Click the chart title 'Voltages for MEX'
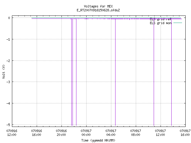The height and width of the screenshot is (143, 191). pos(98,6)
